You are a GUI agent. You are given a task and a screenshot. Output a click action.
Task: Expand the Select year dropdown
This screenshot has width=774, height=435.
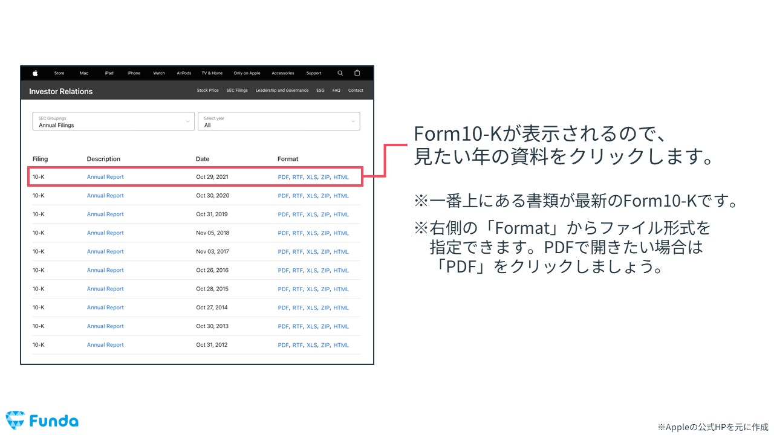(279, 121)
